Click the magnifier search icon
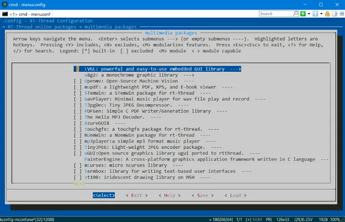 pos(296,14)
